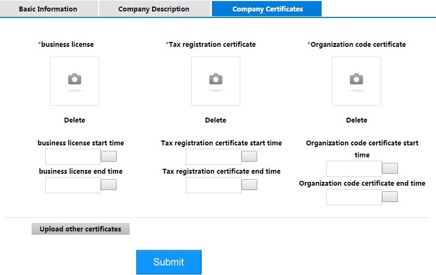The image size is (436, 275).
Task: Select the Company Certificates tab
Action: pyautogui.click(x=267, y=9)
